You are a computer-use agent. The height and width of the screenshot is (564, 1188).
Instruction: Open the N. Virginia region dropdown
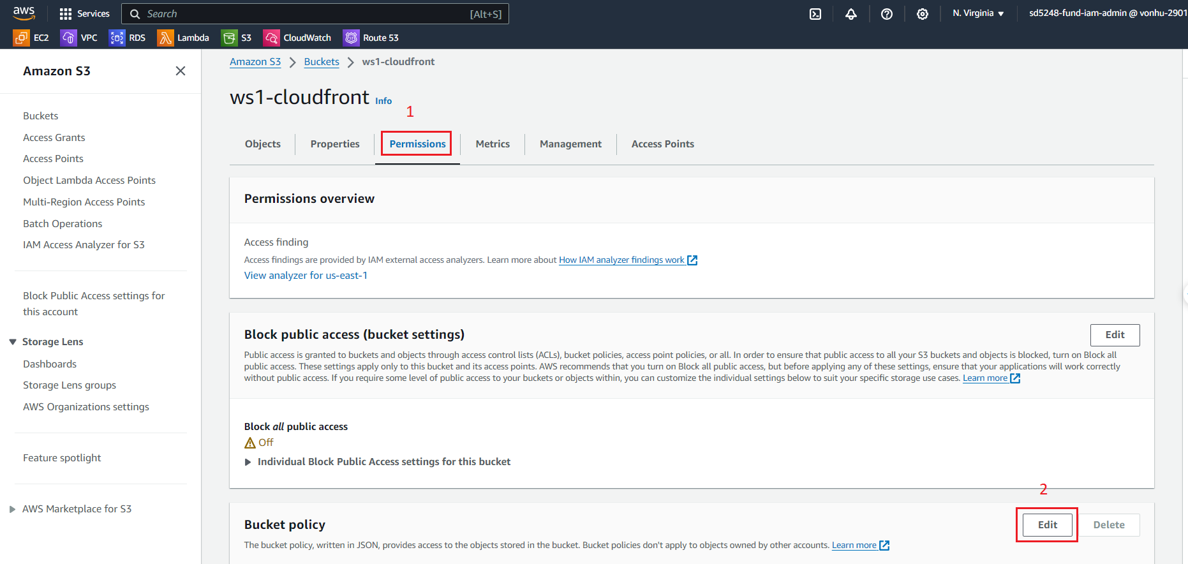(x=978, y=13)
